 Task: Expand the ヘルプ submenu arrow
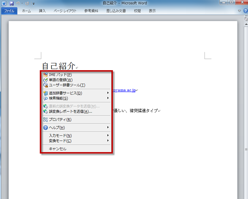(x=108, y=127)
